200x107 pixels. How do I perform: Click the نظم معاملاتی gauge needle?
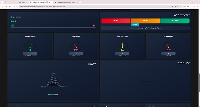coord(167,45)
